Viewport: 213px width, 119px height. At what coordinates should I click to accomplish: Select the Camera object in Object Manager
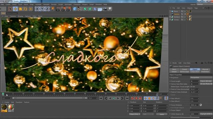coord(176,14)
